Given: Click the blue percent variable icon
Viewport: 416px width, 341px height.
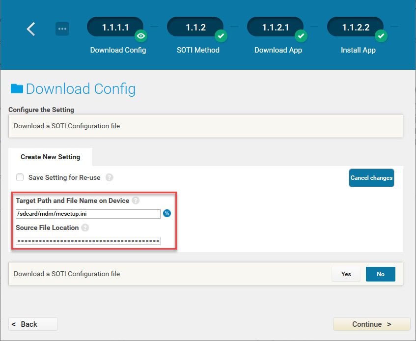Looking at the screenshot, I should pyautogui.click(x=167, y=213).
